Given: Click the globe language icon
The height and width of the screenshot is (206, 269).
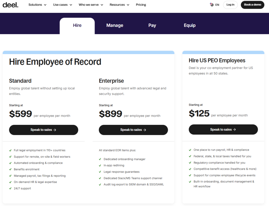Looking at the screenshot, I should tap(212, 5).
